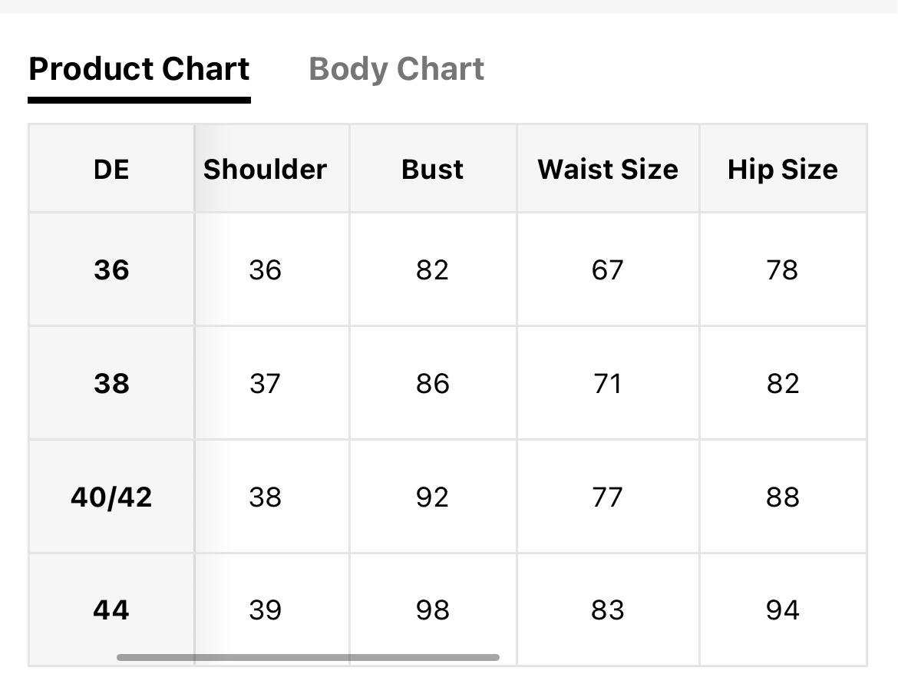Switch to the Body Chart tab
898x674 pixels.
click(x=396, y=69)
